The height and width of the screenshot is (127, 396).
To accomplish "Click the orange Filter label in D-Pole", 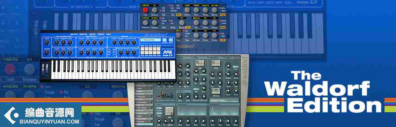I will click(179, 15).
